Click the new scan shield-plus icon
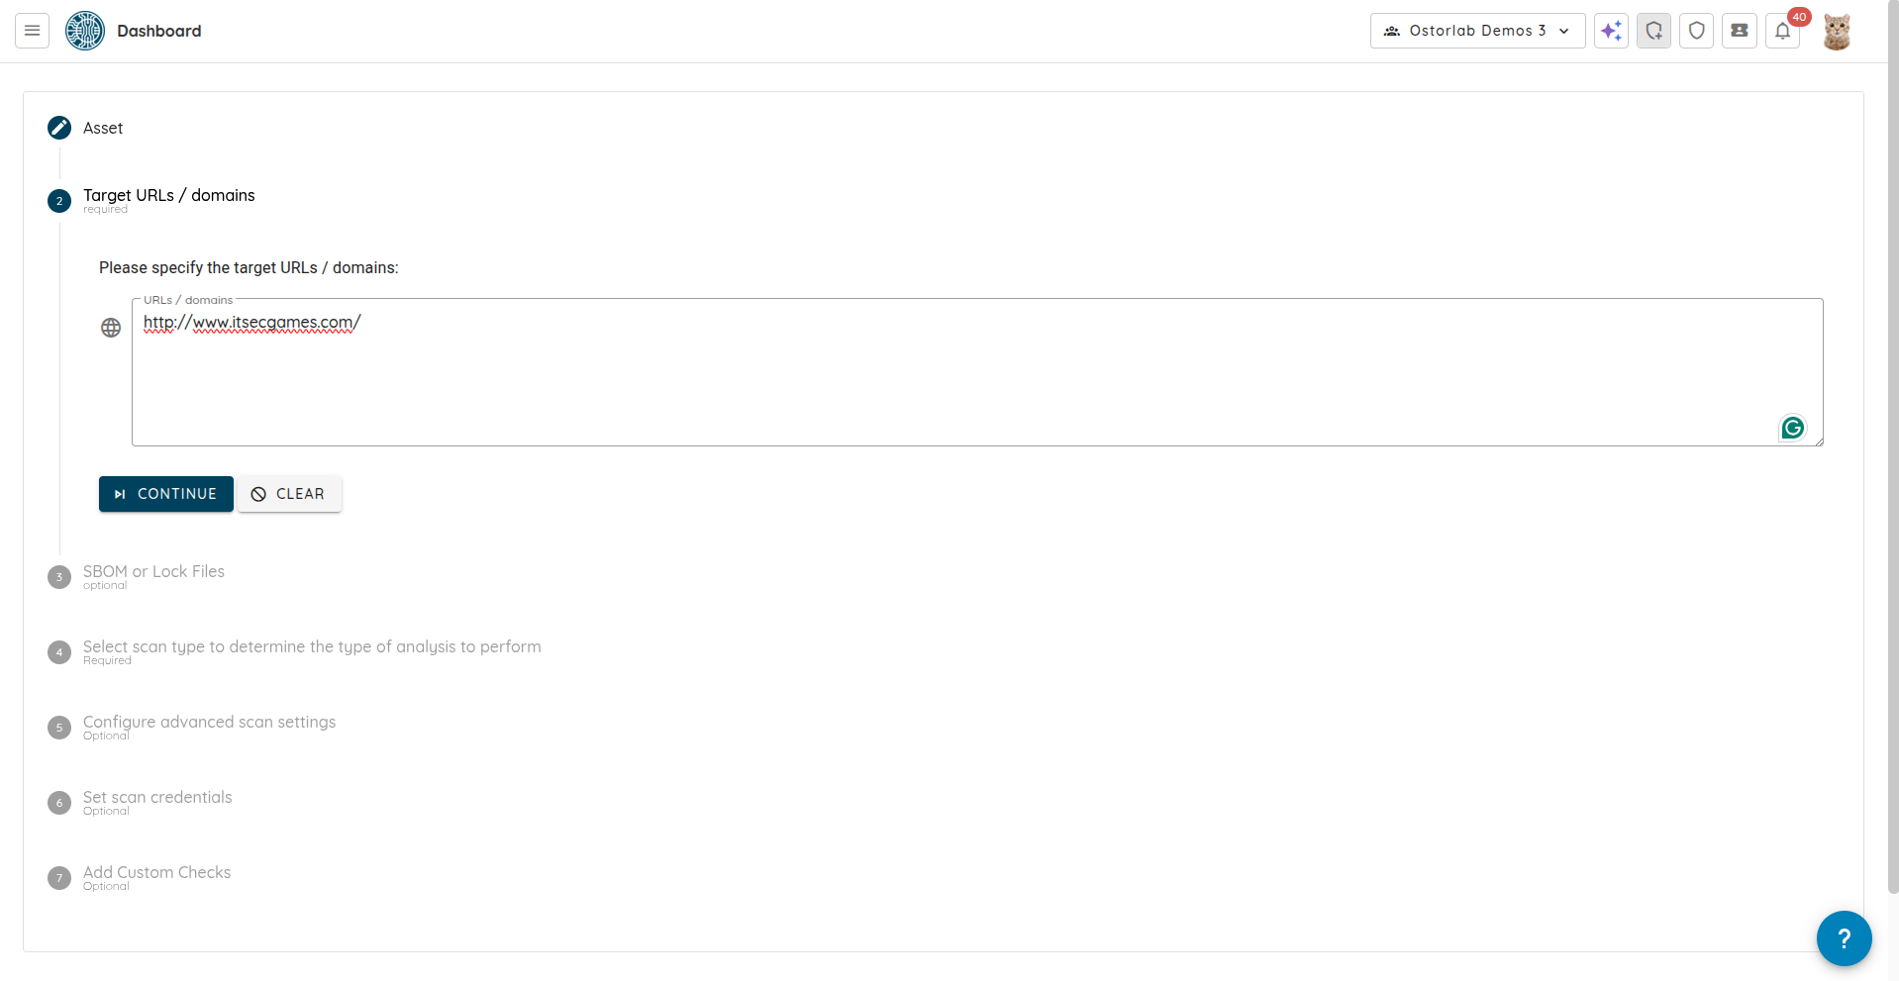The width and height of the screenshot is (1899, 981). (x=1653, y=31)
